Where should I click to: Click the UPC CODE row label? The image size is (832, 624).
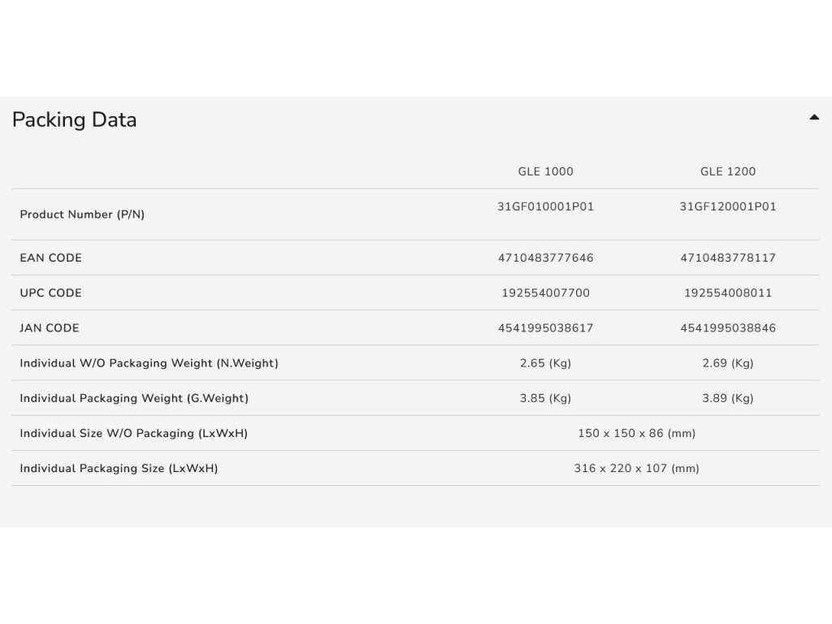point(50,292)
